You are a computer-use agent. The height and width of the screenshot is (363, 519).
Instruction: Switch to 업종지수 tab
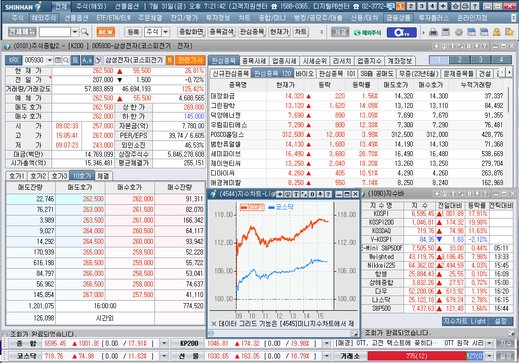370,61
